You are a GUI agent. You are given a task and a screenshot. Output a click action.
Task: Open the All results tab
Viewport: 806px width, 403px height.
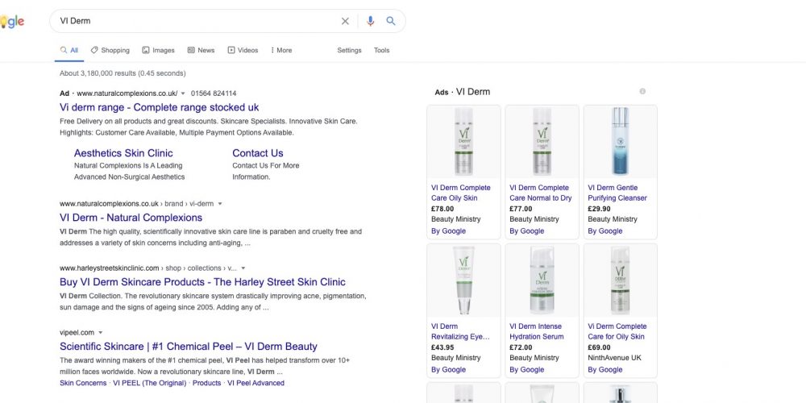point(69,50)
